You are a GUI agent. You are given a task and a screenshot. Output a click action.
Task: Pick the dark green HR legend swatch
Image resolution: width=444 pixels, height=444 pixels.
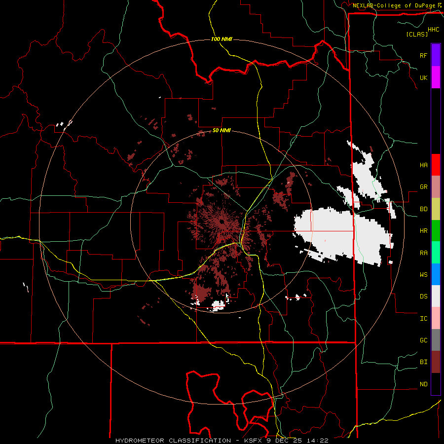[436, 230]
